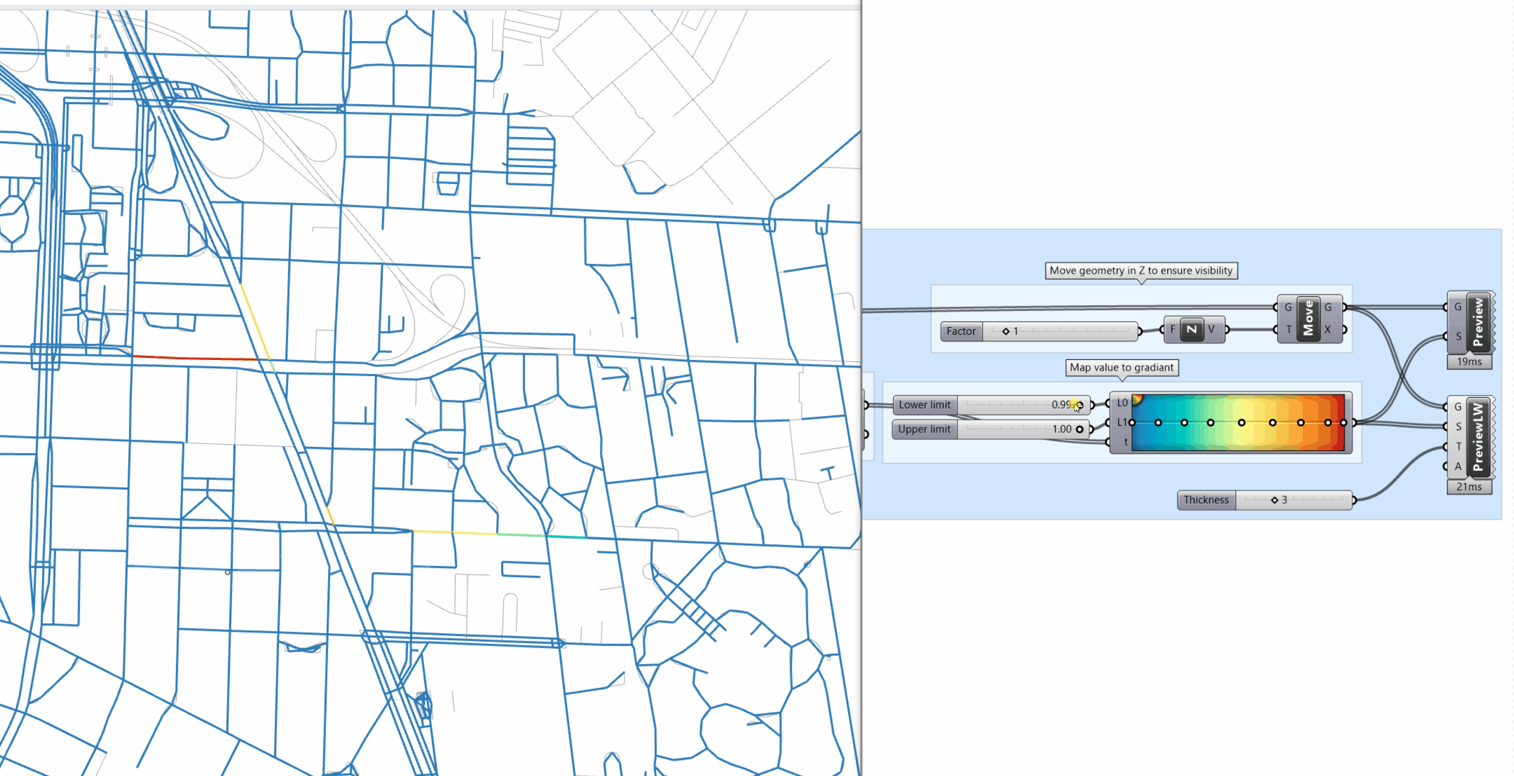
Task: Click the Upper limit slider label
Action: click(924, 429)
